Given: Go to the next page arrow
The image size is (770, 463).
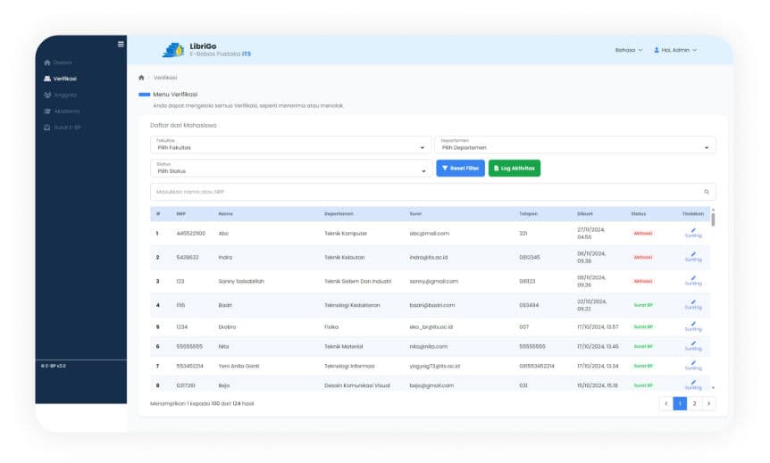Looking at the screenshot, I should (708, 403).
